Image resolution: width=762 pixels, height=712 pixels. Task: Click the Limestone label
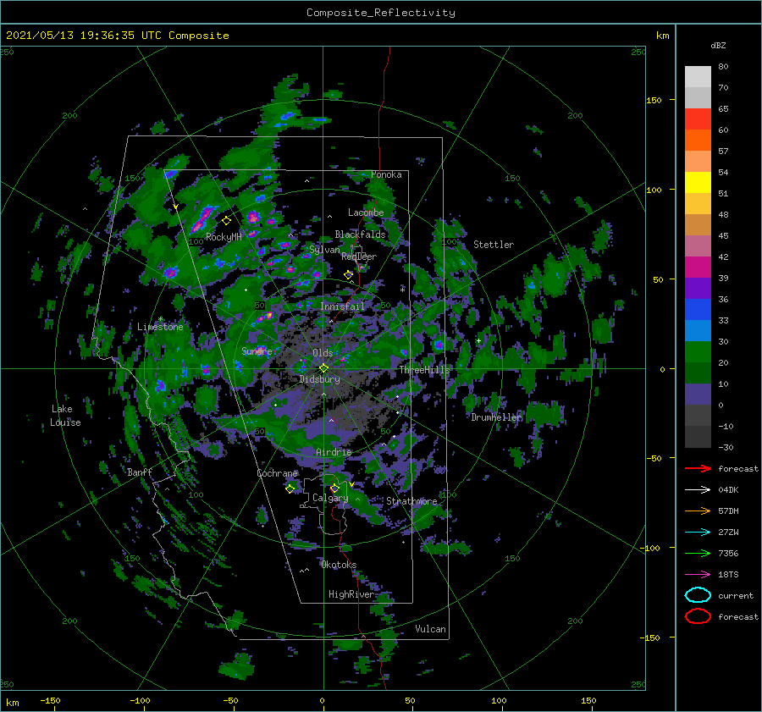(160, 327)
